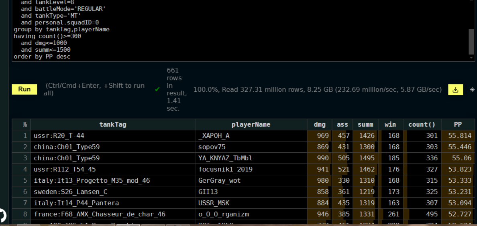Click the win column header
This screenshot has height=226, width=477.
[x=391, y=125]
